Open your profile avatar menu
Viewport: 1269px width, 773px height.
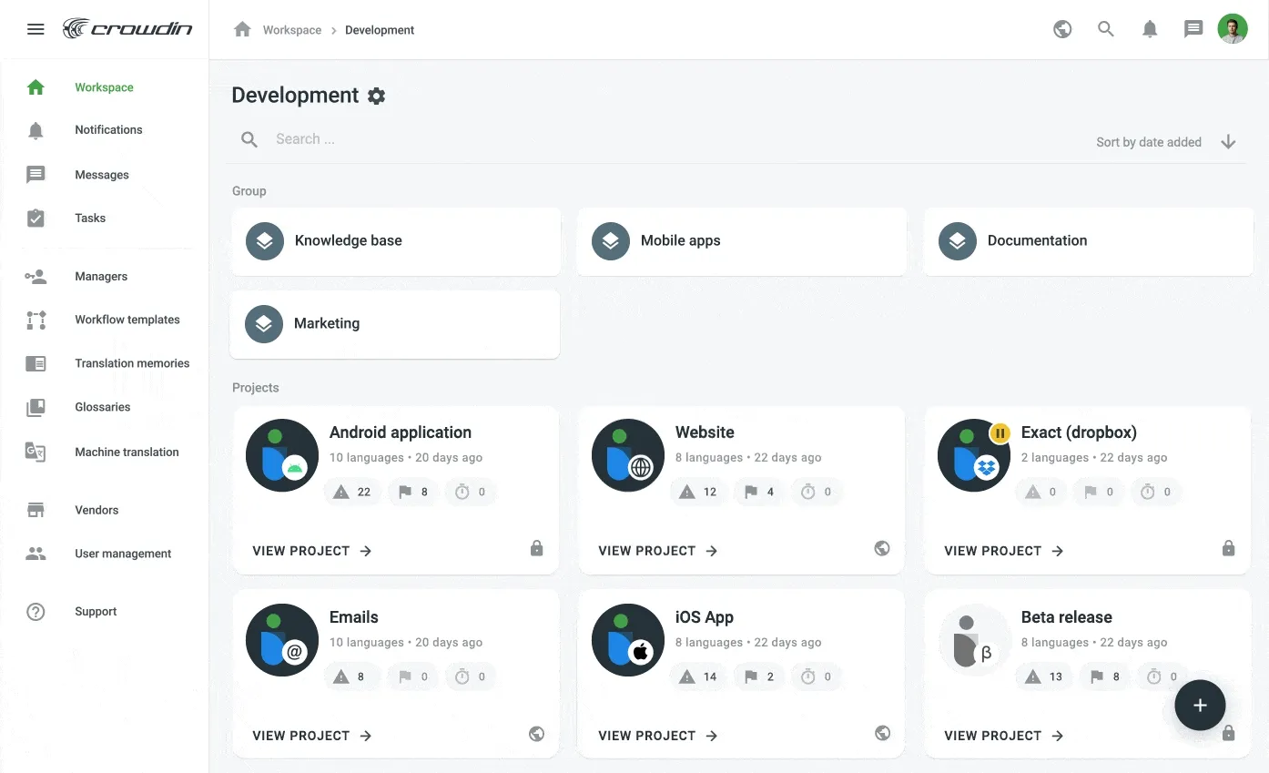tap(1232, 28)
